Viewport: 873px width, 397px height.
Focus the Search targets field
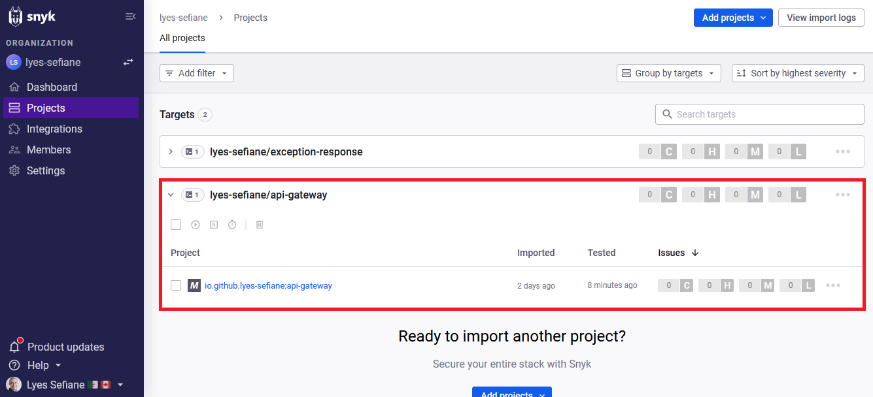coord(760,114)
